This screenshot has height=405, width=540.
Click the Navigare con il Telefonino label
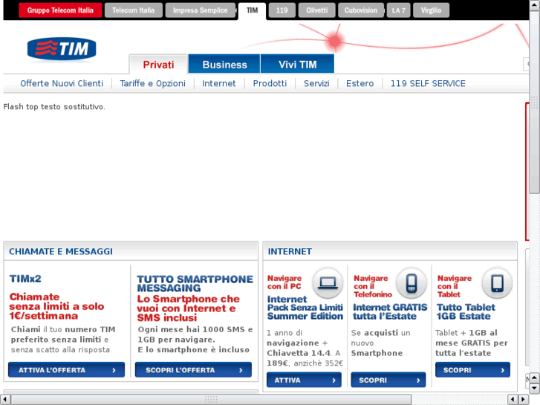coord(373,286)
